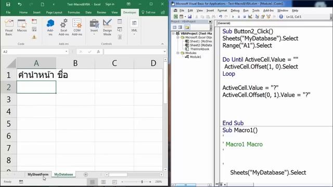Save the workbook from Quick Access Toolbar
Screen dimensions: 333x187
[x=8, y=4]
